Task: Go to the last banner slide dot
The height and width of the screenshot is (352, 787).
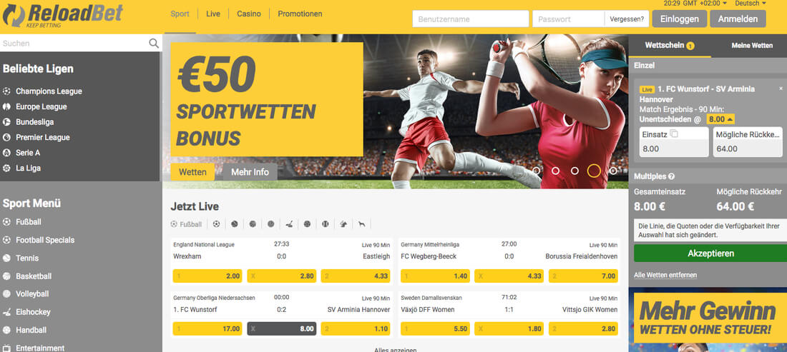Action: (x=613, y=171)
